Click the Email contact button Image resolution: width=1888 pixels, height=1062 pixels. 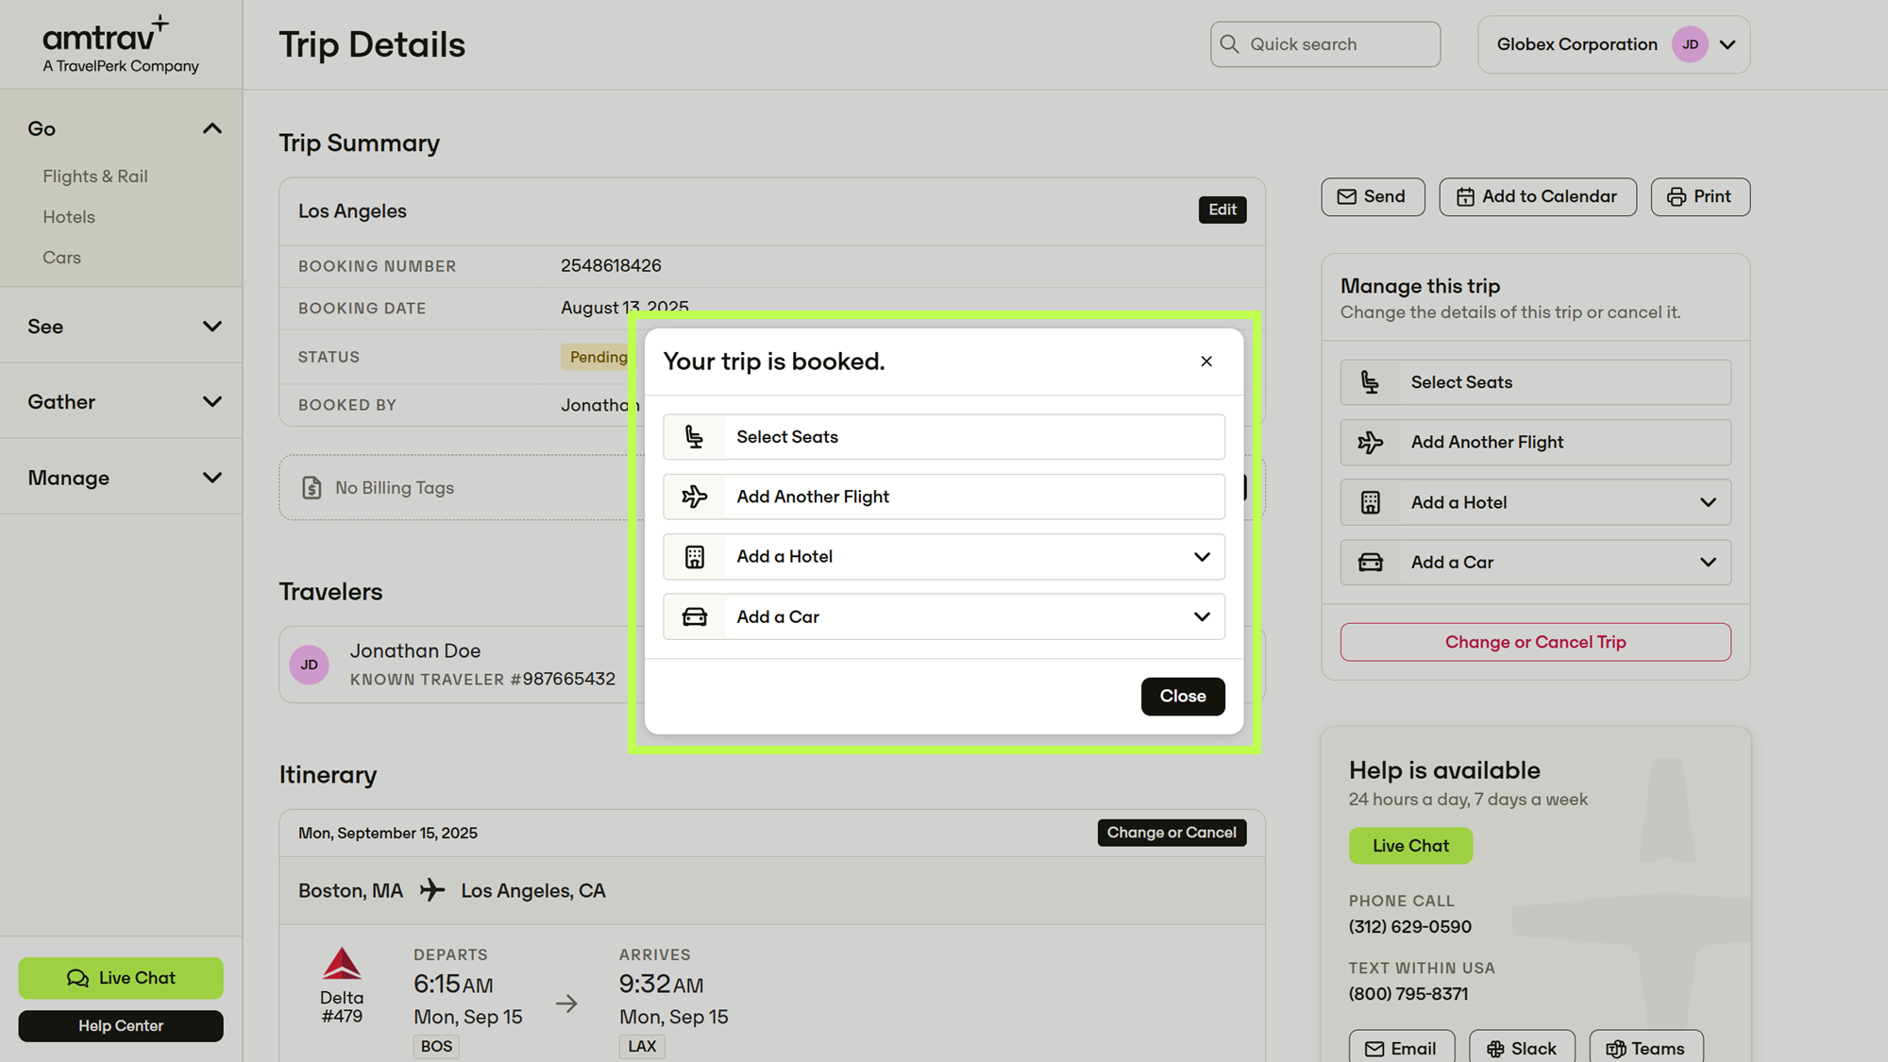click(1402, 1048)
